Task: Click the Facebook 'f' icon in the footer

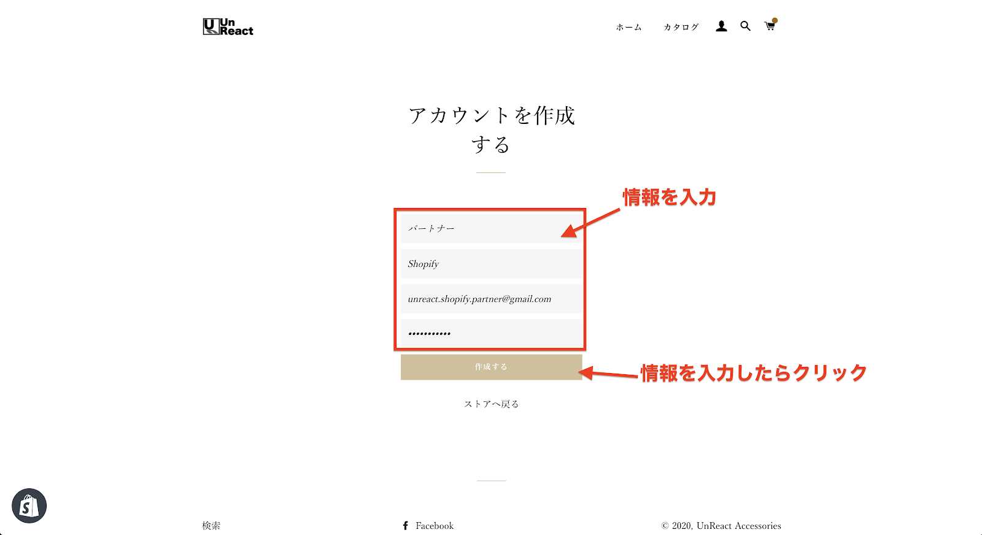Action: pos(405,526)
